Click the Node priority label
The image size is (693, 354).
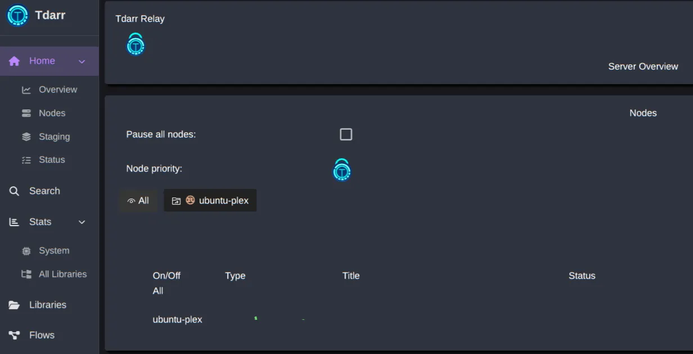pyautogui.click(x=154, y=169)
